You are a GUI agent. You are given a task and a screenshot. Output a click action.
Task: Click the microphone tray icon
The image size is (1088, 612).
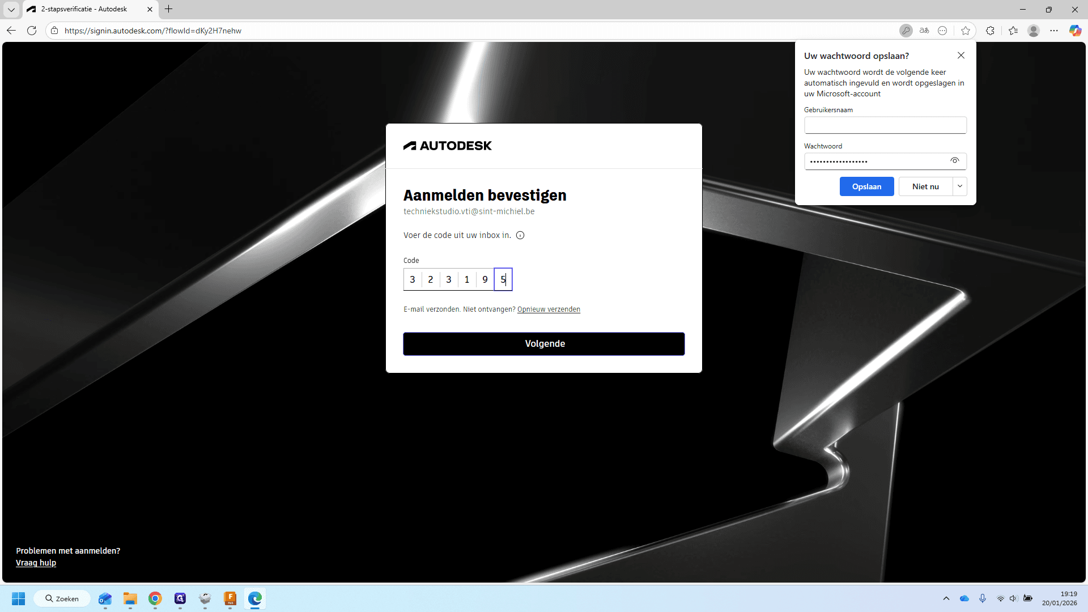point(983,598)
